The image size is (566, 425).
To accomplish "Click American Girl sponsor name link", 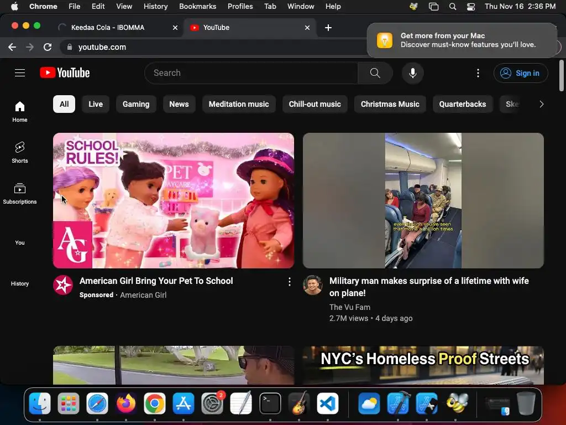I will tap(143, 295).
